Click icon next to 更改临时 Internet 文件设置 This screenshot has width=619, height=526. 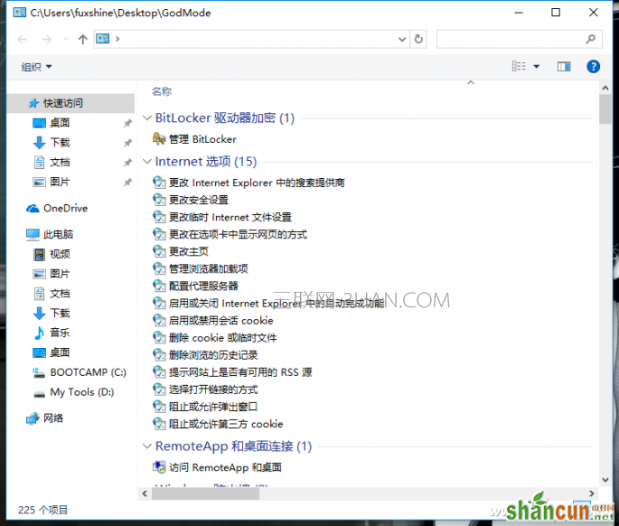click(x=159, y=217)
